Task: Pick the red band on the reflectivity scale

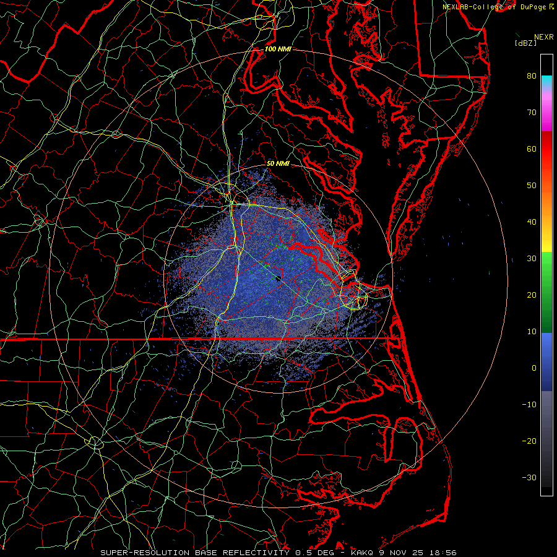Action: [546, 152]
